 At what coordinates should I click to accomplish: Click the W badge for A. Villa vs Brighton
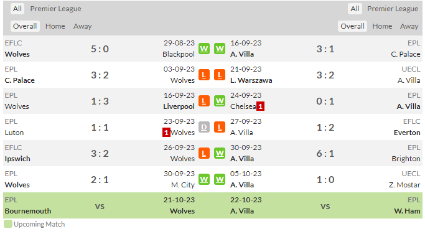point(220,154)
